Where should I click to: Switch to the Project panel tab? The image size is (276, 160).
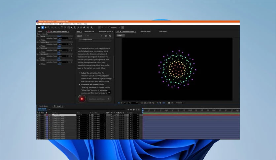(x=40, y=31)
